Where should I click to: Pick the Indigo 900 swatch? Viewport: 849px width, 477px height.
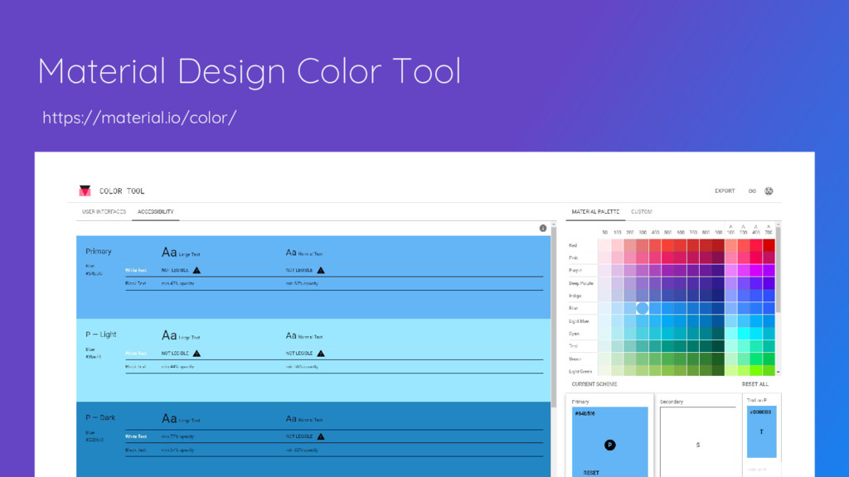718,296
